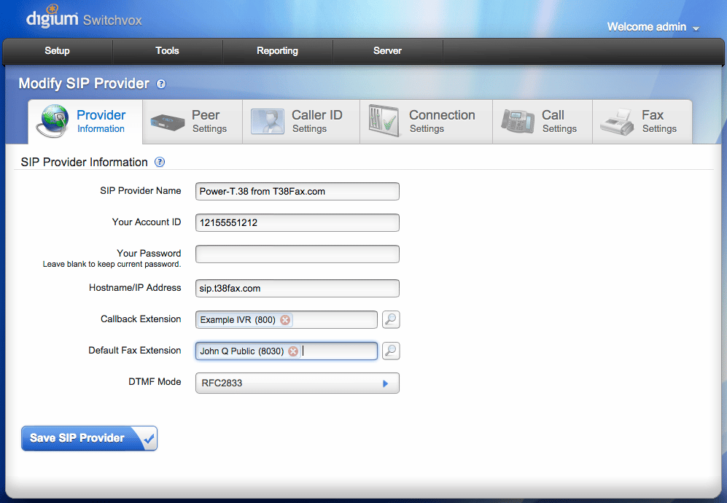
Task: Open the Tools menu
Action: (168, 51)
